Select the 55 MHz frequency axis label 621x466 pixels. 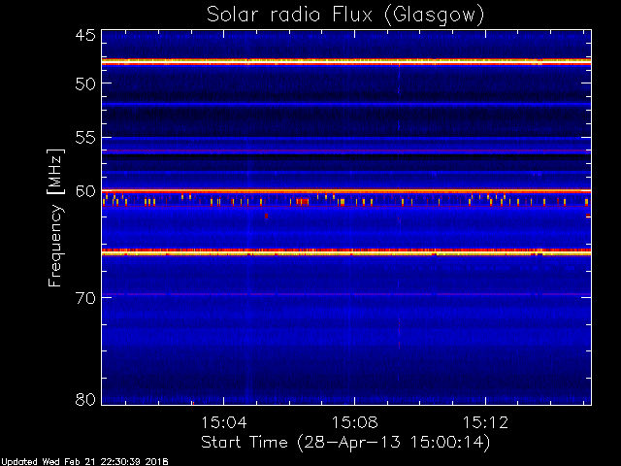tap(85, 138)
